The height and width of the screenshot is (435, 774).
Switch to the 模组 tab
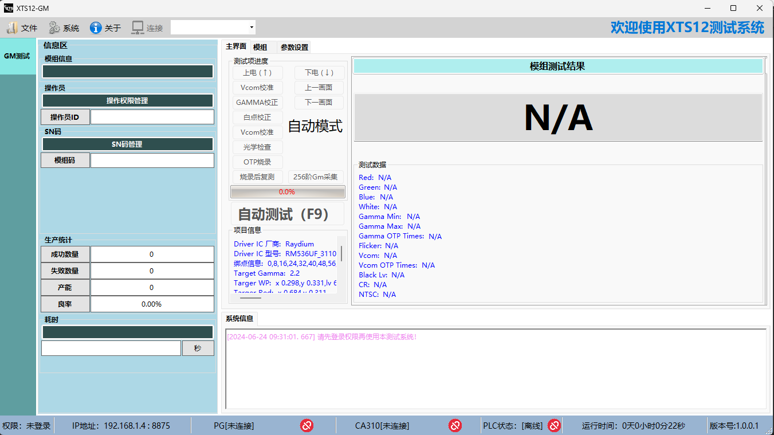pos(260,47)
